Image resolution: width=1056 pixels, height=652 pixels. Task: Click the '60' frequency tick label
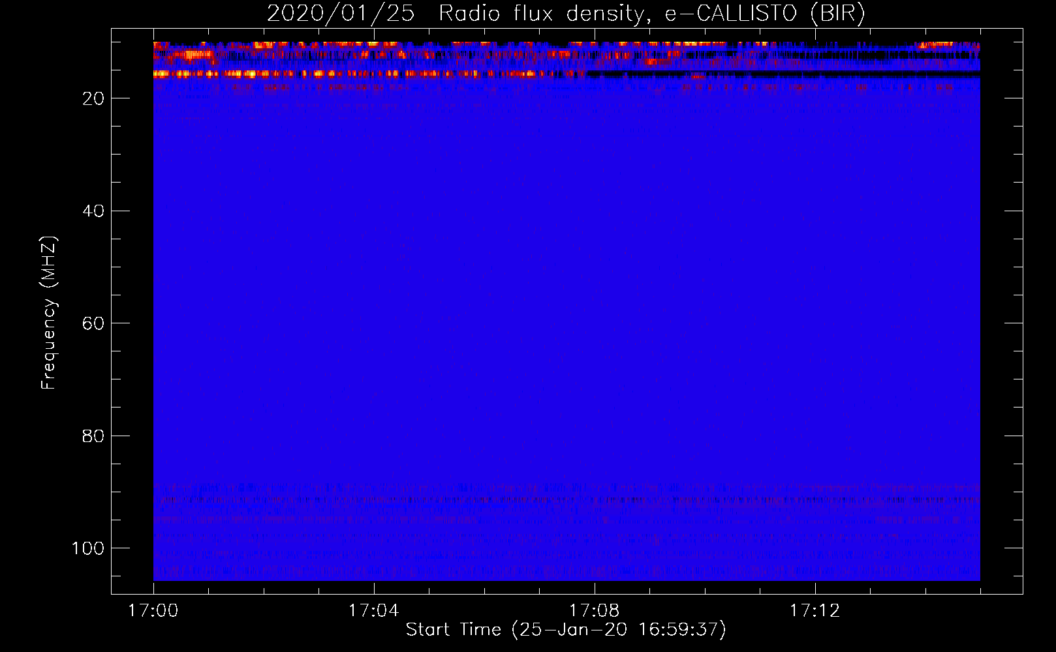point(93,323)
